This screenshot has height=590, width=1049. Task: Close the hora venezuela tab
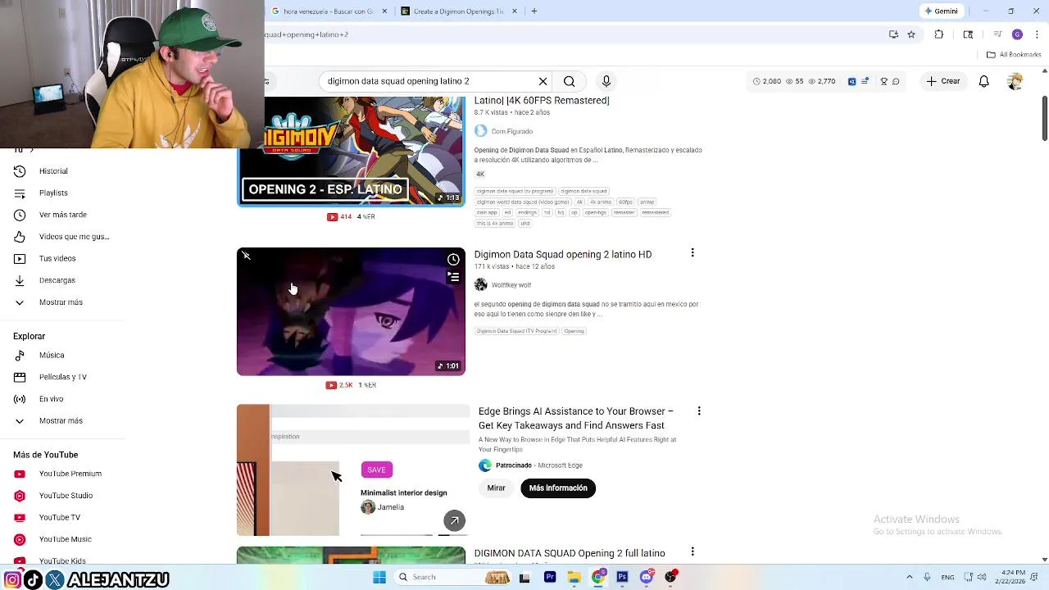coord(385,11)
